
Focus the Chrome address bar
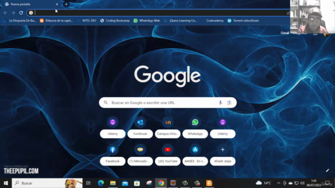coord(158,13)
